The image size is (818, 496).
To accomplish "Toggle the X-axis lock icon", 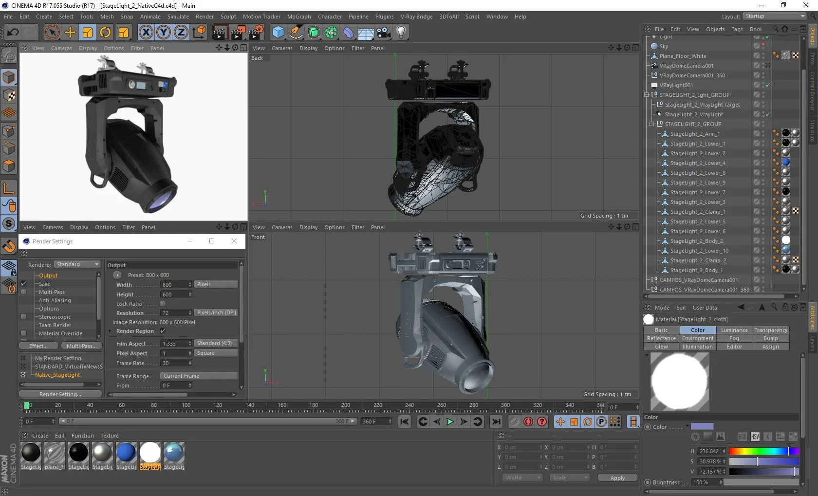I will 146,33.
